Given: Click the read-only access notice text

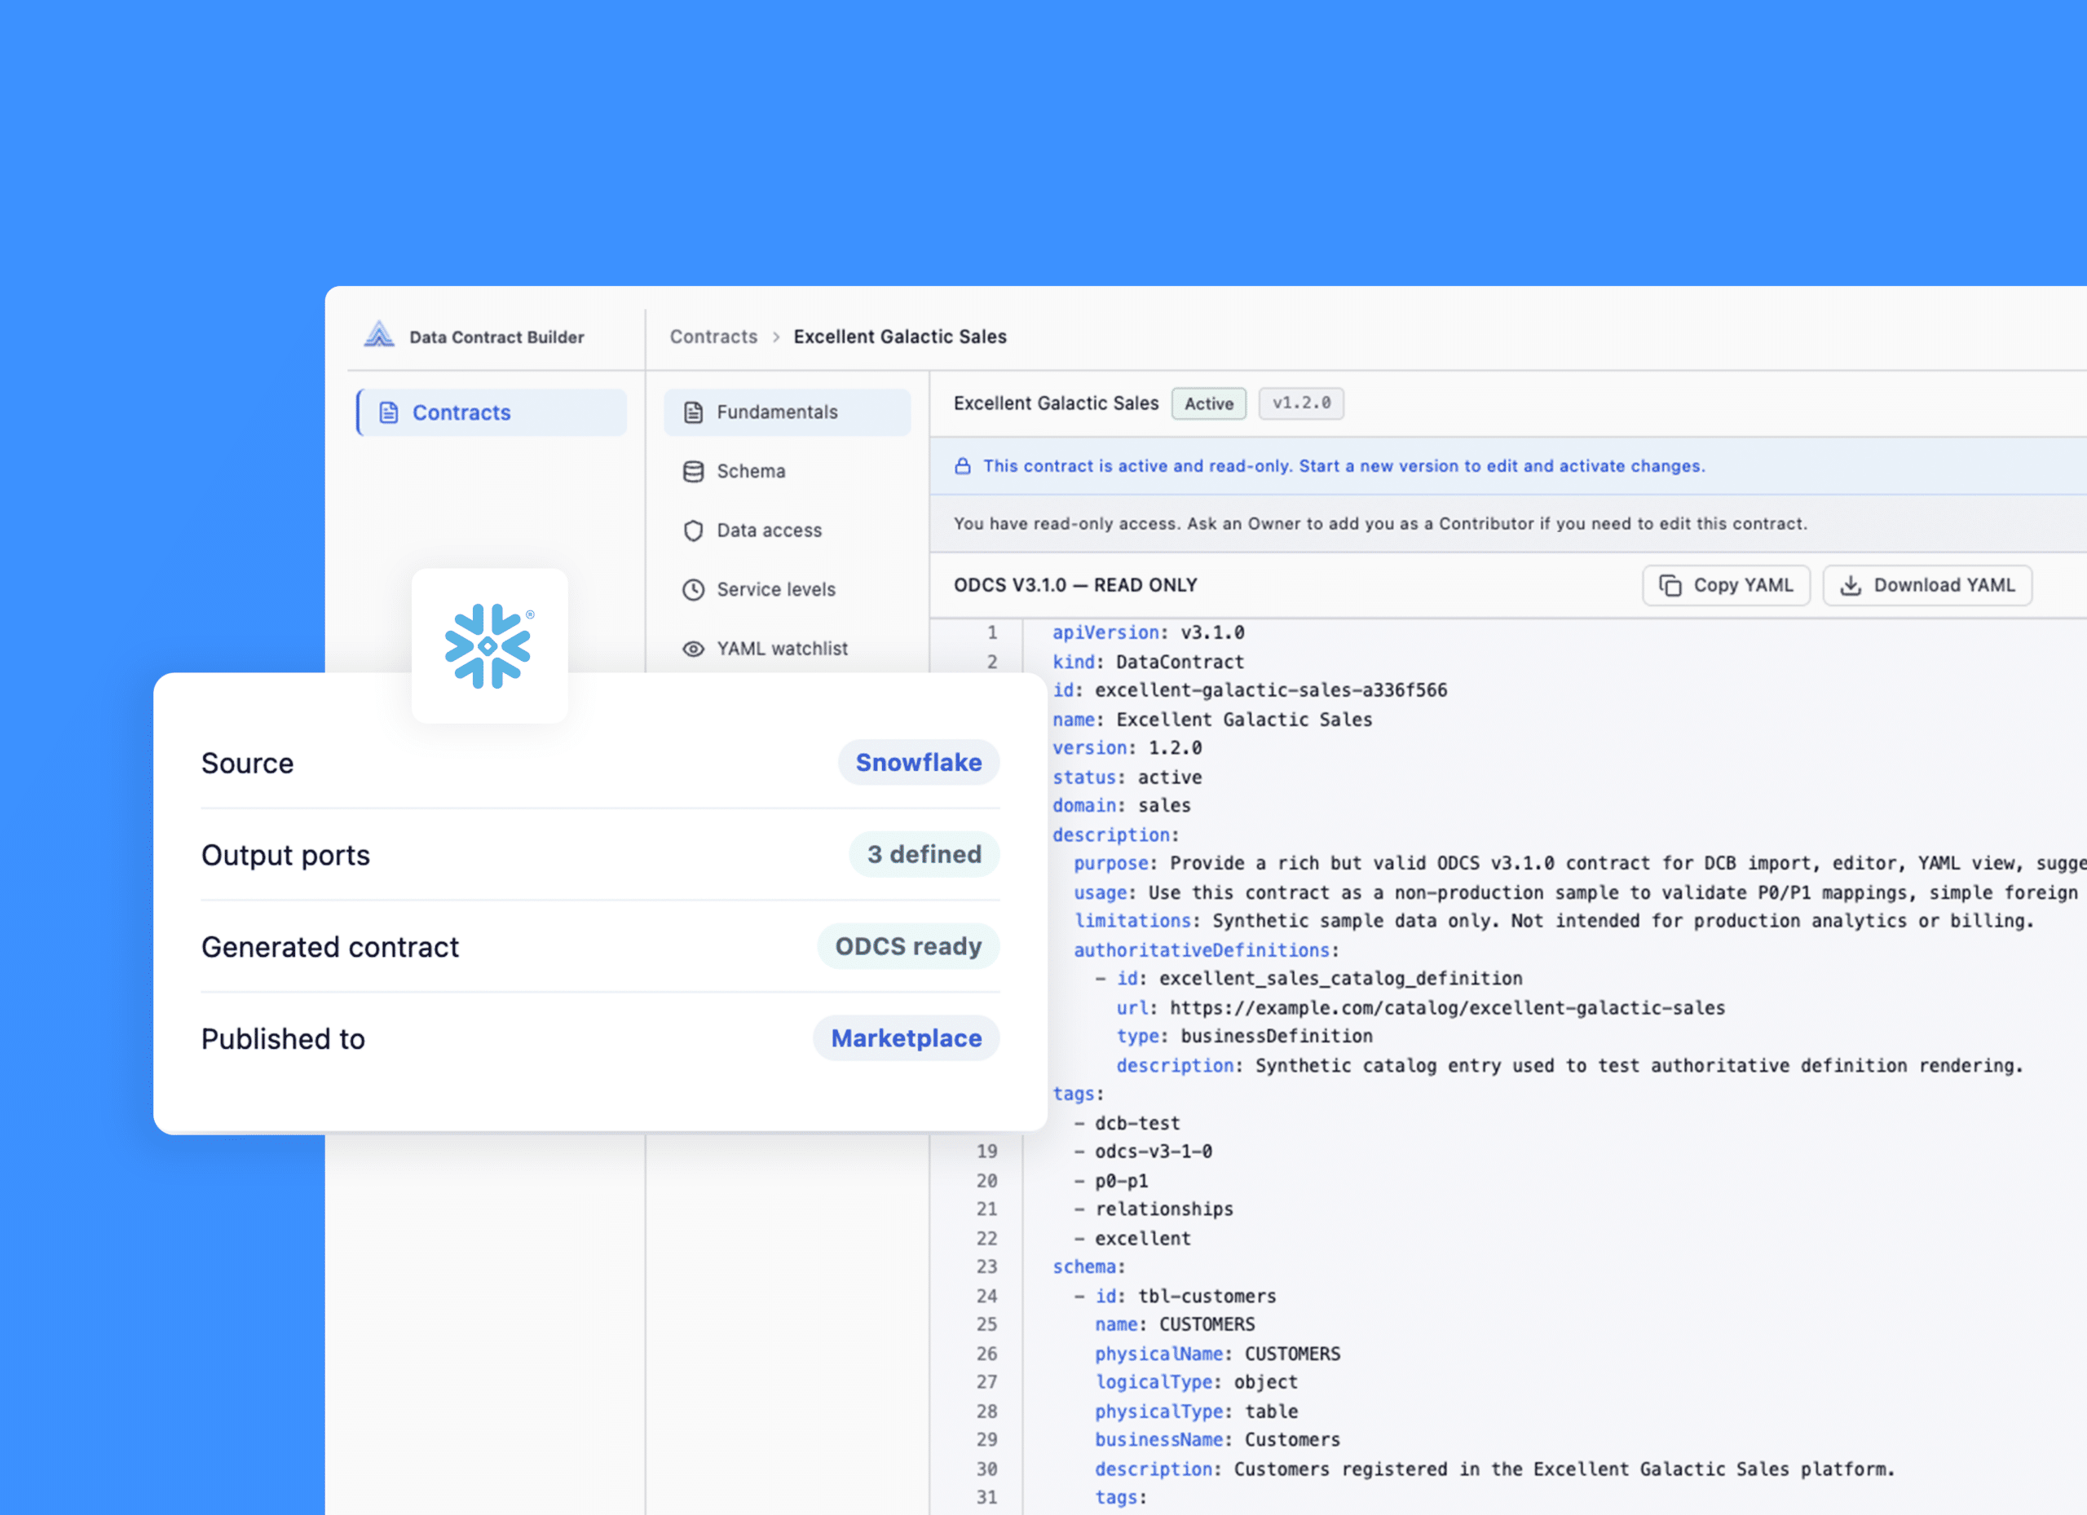Looking at the screenshot, I should pyautogui.click(x=1380, y=524).
